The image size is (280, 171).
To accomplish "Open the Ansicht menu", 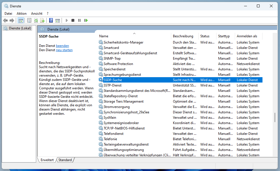I will tap(37, 14).
